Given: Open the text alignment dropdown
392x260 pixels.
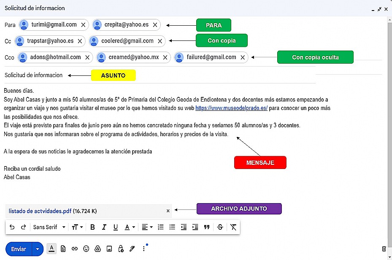Looking at the screenshot, I should [147, 227].
